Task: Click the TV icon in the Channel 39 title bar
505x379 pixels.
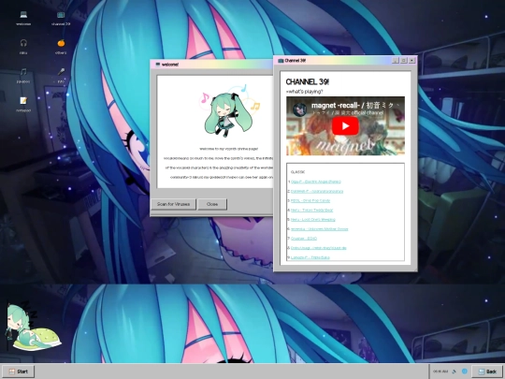Action: 281,60
